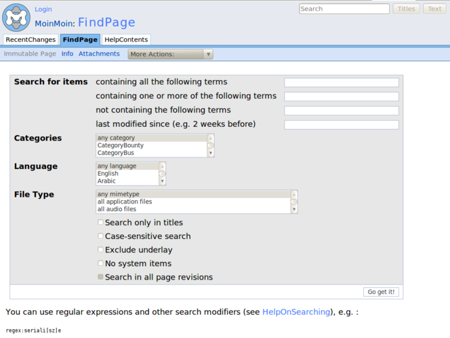Tick the No system items checkbox
The height and width of the screenshot is (338, 450).
101,263
